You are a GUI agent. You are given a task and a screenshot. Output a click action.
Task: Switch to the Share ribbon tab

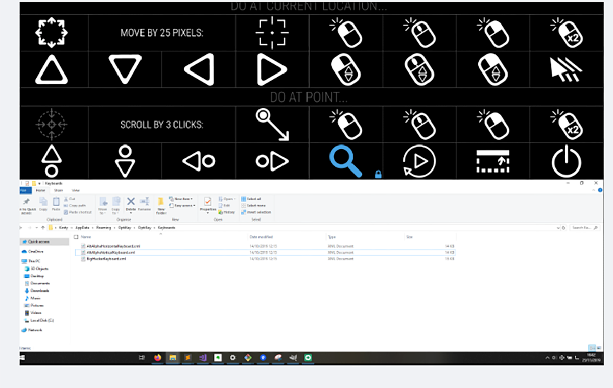58,190
